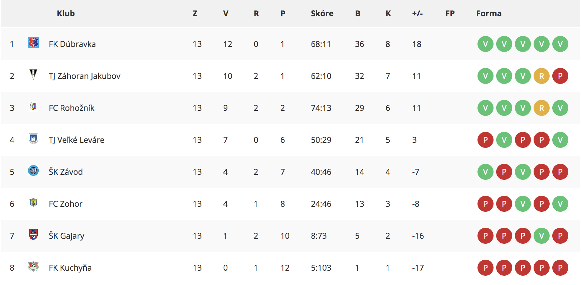Click FC Rohožník's orange R form badge
Image resolution: width=581 pixels, height=285 pixels.
pyautogui.click(x=542, y=108)
